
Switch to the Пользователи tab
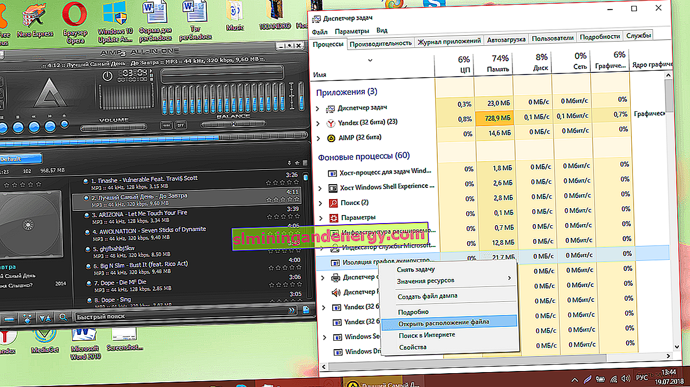pos(553,38)
